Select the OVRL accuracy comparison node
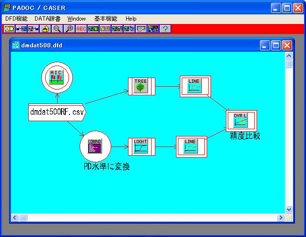306x237 pixels. (x=241, y=121)
